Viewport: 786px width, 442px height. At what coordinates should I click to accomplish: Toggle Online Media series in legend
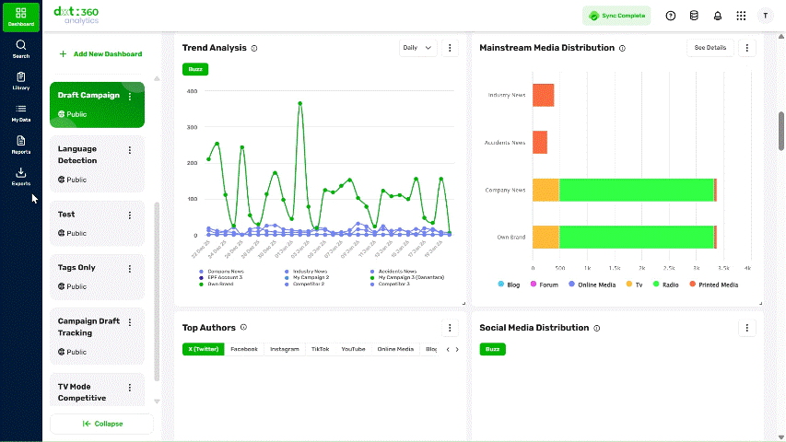pyautogui.click(x=592, y=285)
